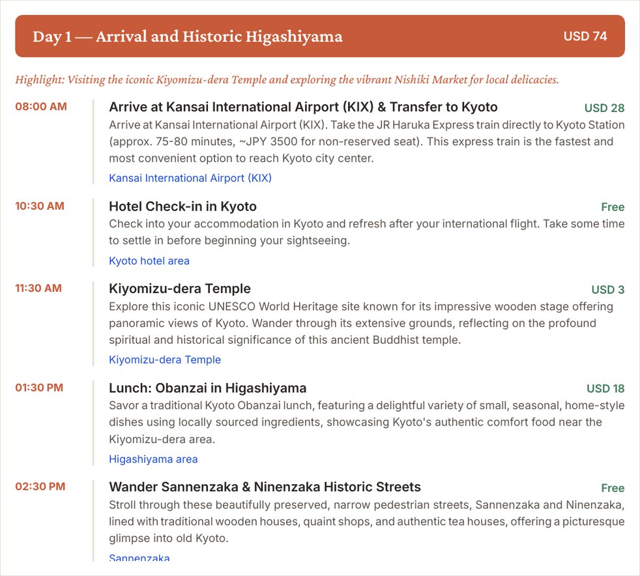The width and height of the screenshot is (640, 576).
Task: Open the blue Kiyomizu-dera Temple location link
Action: 165,360
